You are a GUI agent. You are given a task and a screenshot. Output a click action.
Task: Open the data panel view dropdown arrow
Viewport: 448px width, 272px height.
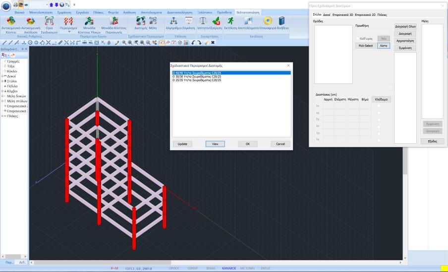tap(8, 55)
